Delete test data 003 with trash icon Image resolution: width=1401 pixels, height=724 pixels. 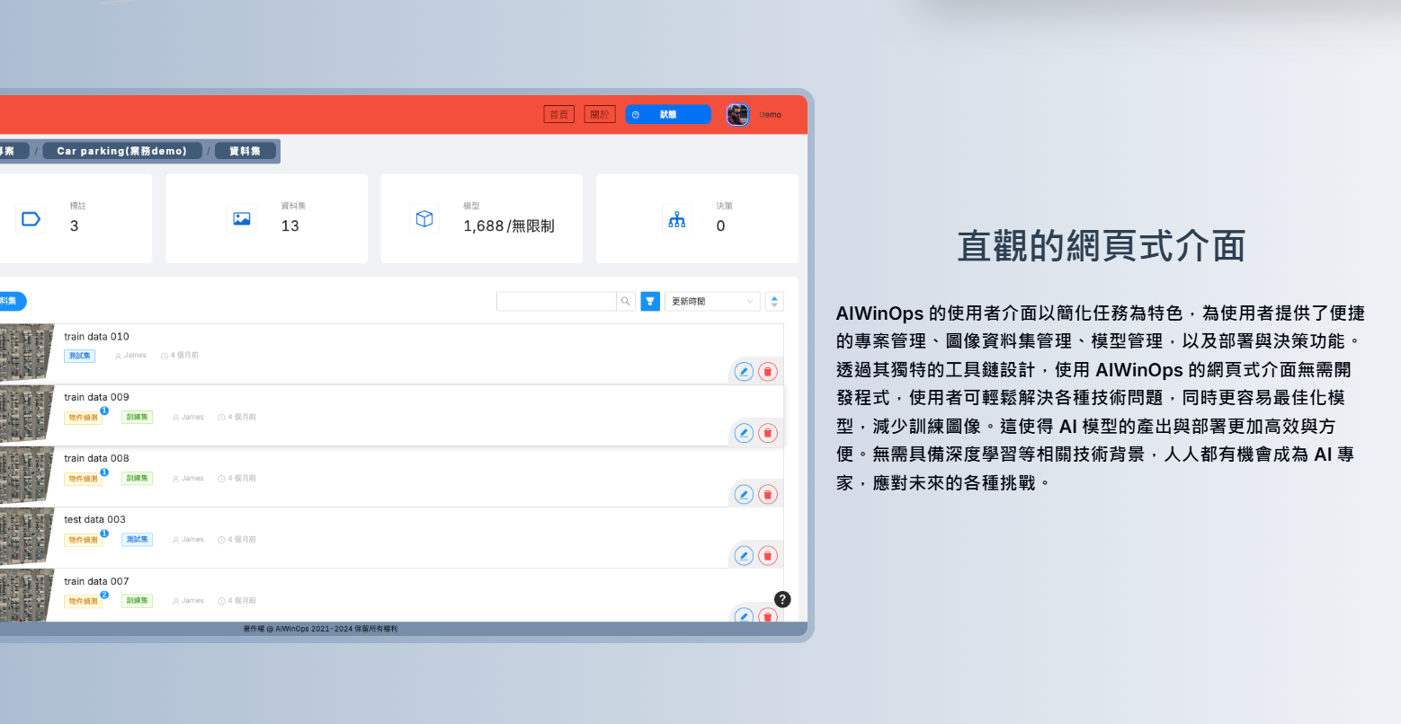(x=768, y=555)
